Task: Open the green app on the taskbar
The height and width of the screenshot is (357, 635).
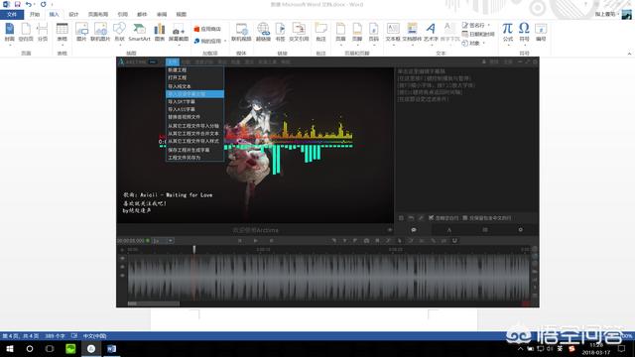Action: (x=70, y=348)
